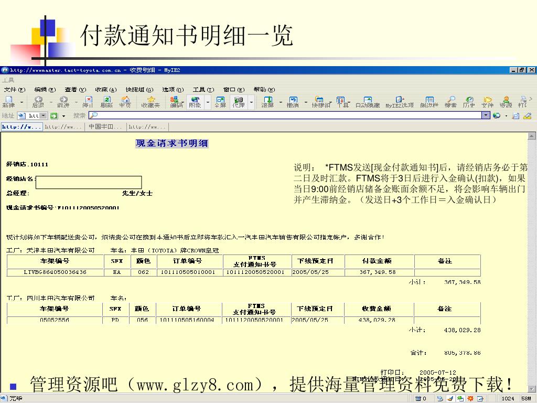Click the green Go arrow button
This screenshot has height=403, width=537.
click(54, 116)
